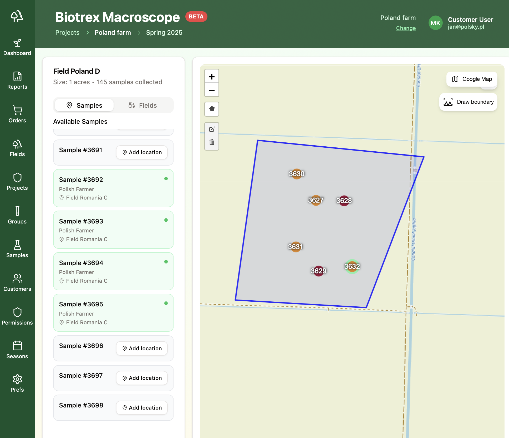Click map marker 3629
Screen dimensions: 509x438
click(318, 271)
